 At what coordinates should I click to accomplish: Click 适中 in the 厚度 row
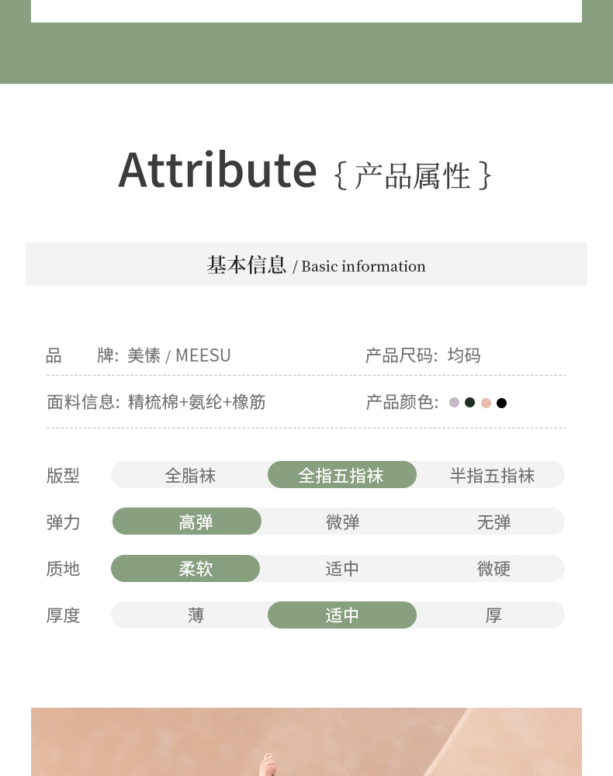pos(341,615)
